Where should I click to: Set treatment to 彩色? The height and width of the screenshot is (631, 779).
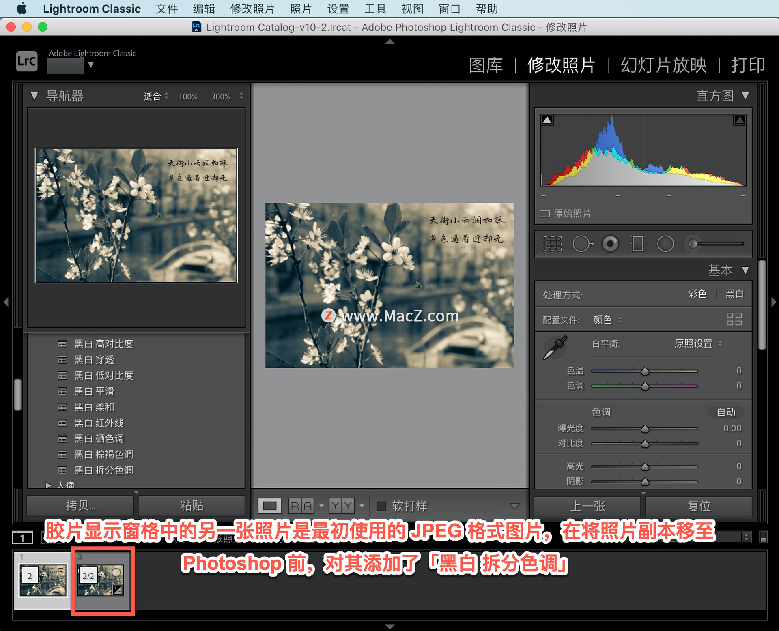697,294
